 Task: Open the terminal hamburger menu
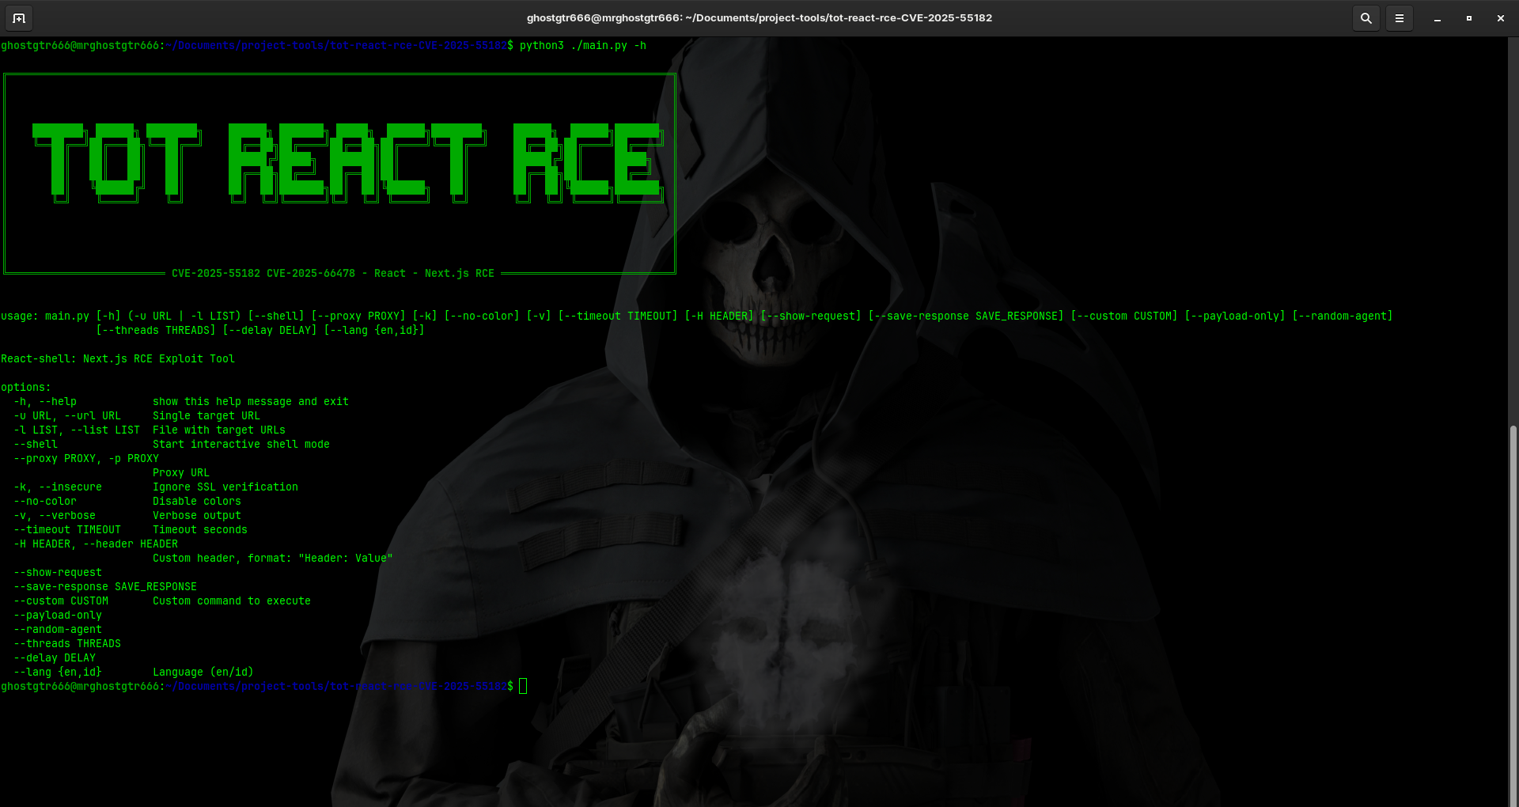[x=1400, y=18]
